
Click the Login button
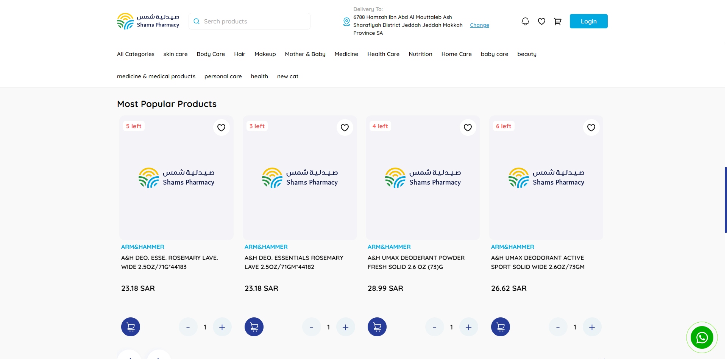[589, 21]
